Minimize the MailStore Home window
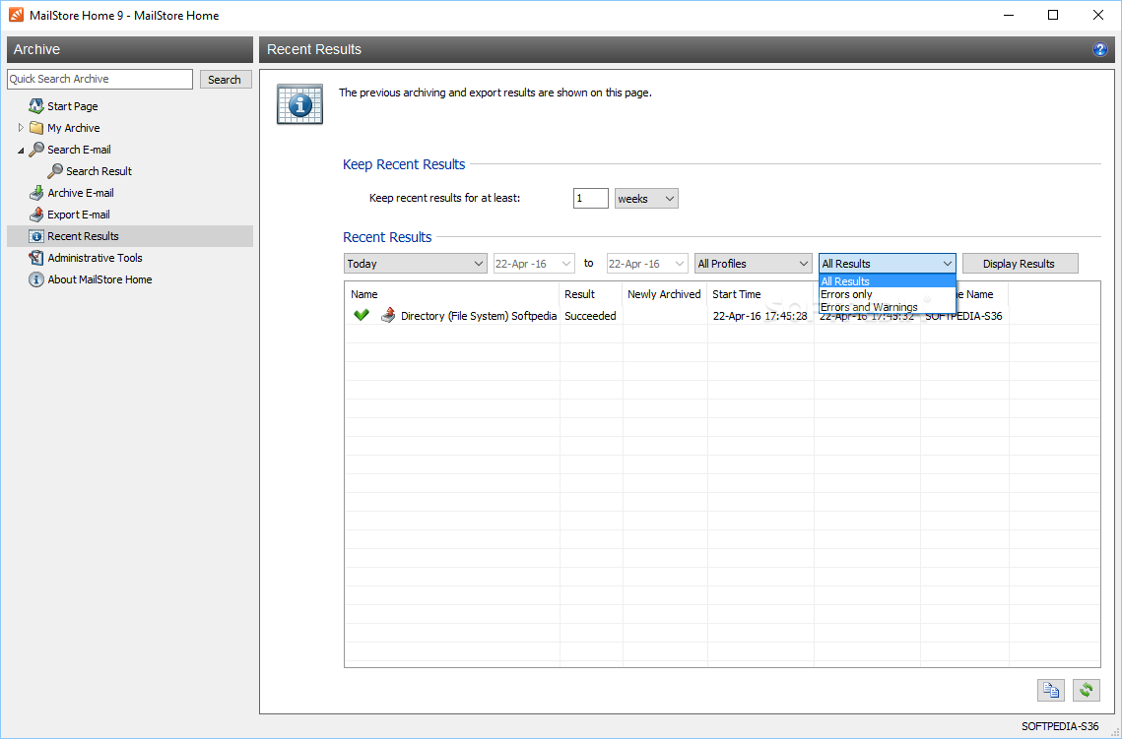The height and width of the screenshot is (739, 1122). [x=1009, y=15]
